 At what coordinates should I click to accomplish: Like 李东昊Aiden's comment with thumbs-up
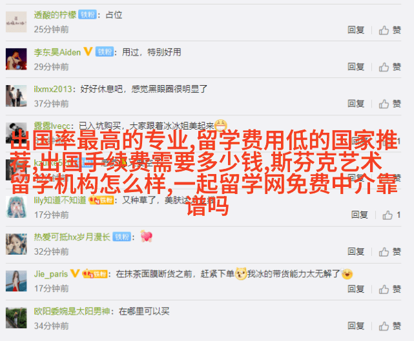389,67
